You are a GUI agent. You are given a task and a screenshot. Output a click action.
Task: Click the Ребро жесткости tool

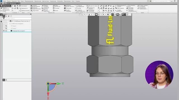coord(56,6)
